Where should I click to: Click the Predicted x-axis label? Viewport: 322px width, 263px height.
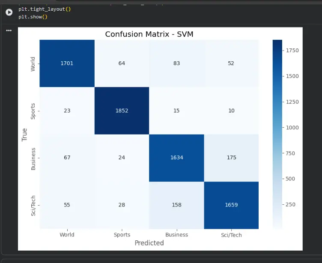point(149,243)
